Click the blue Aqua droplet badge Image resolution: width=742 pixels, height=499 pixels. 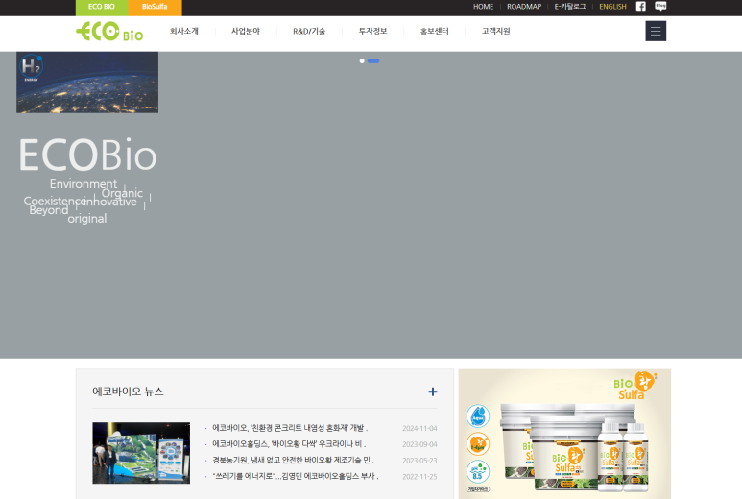tap(478, 416)
